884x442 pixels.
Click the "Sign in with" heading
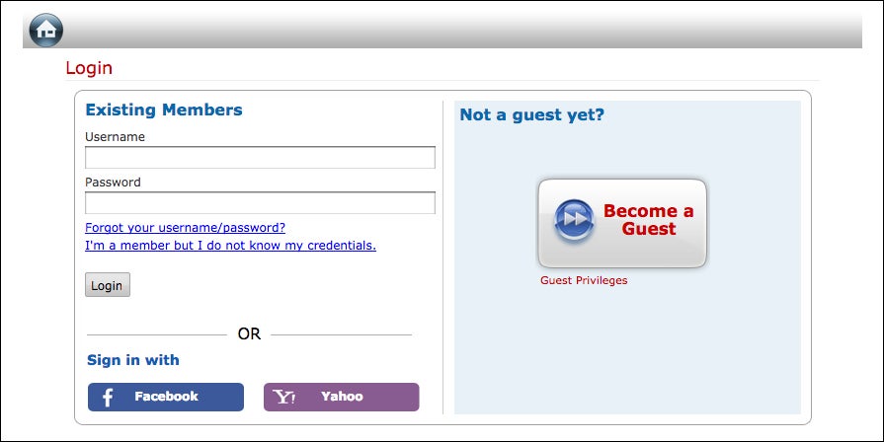coord(133,360)
